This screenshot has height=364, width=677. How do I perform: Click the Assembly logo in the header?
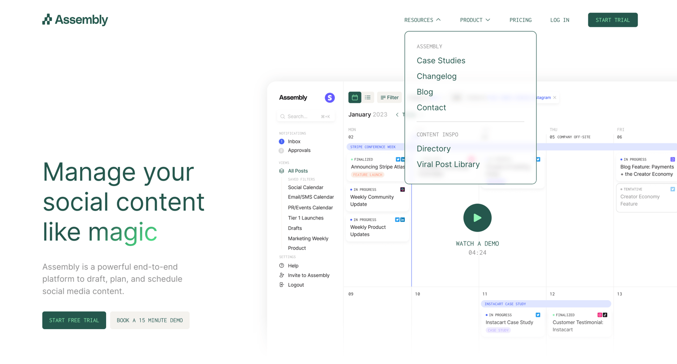75,20
